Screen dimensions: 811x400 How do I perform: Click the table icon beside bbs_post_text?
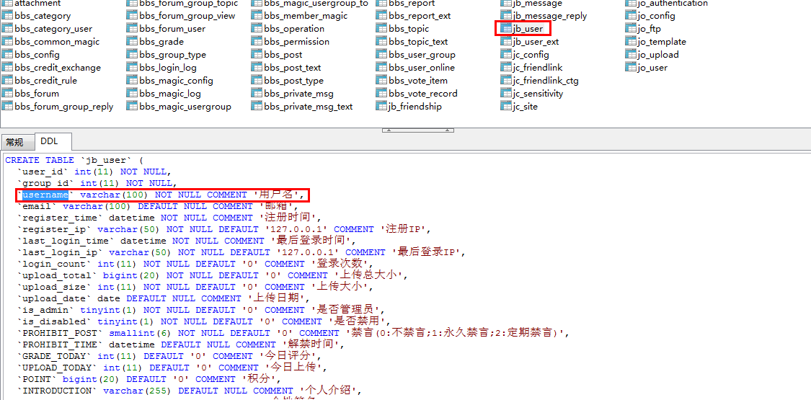[257, 68]
